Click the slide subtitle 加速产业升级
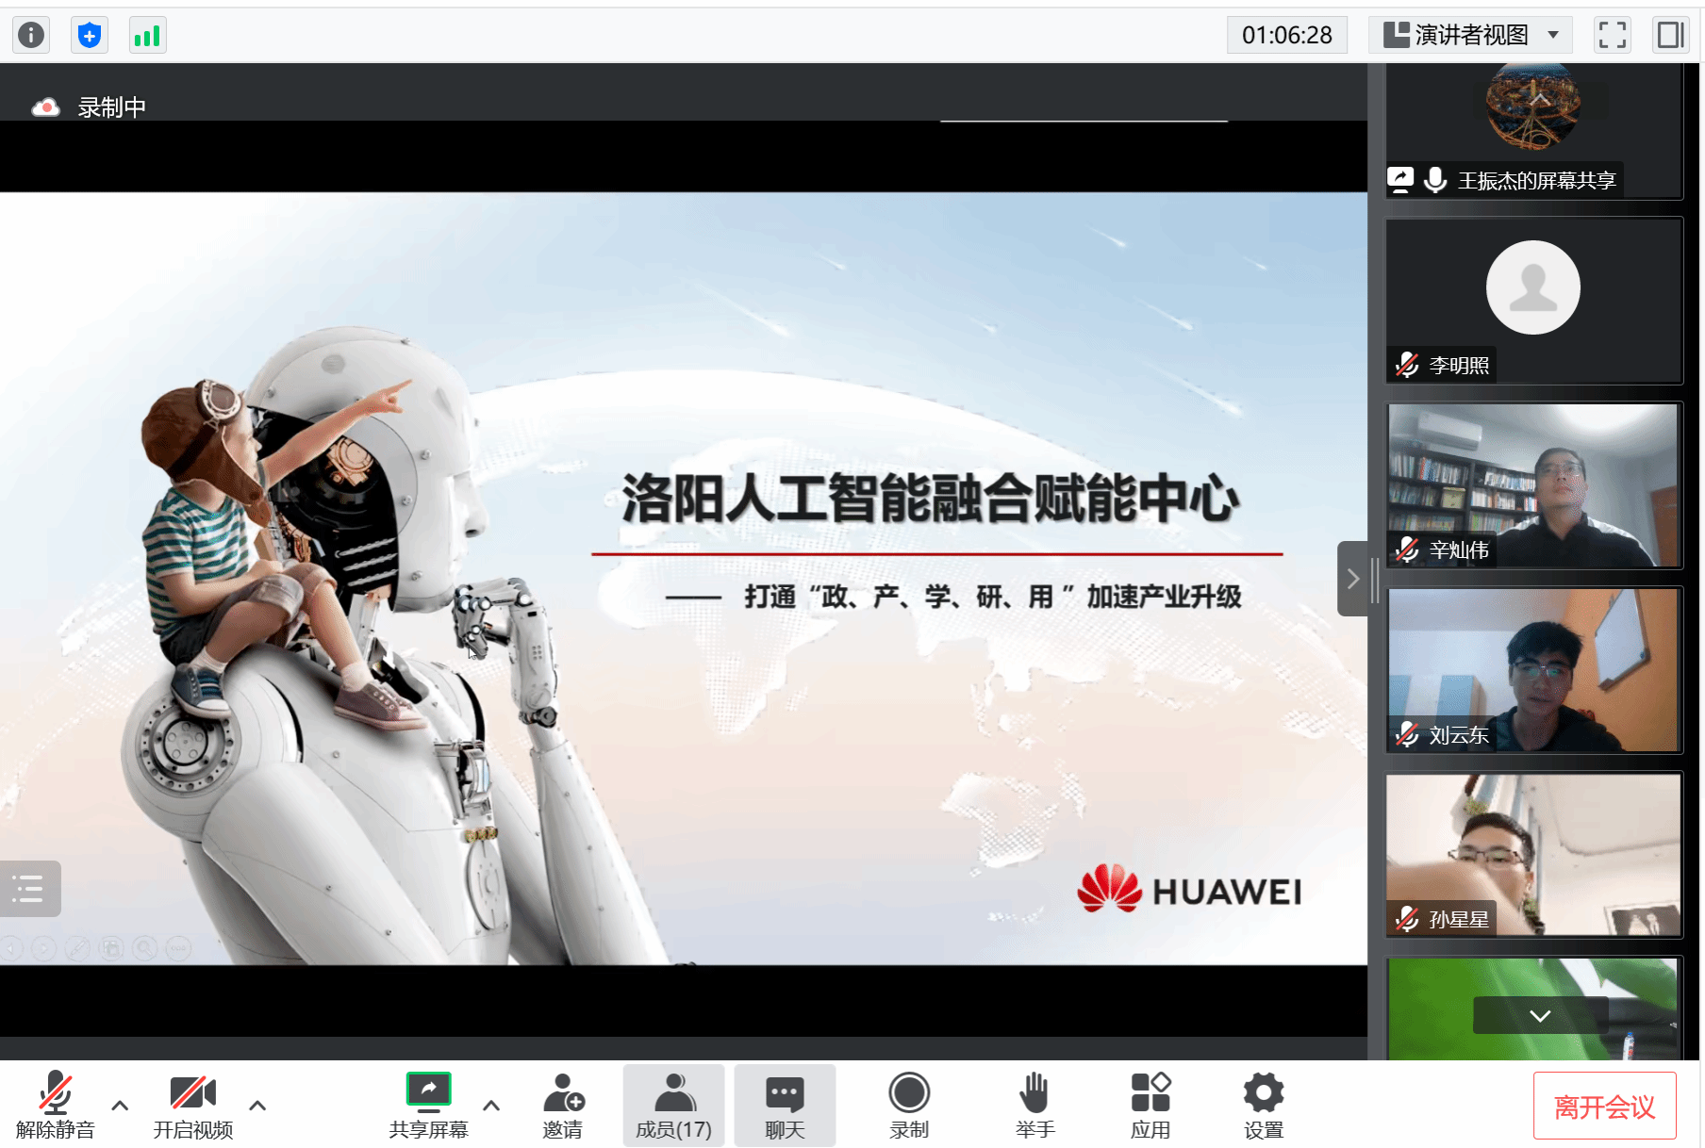 pos(1164,597)
